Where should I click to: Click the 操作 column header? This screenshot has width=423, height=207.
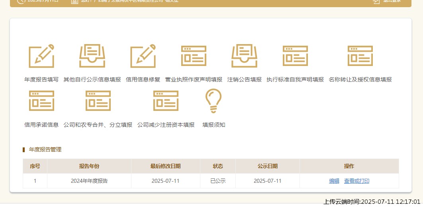[349, 166]
